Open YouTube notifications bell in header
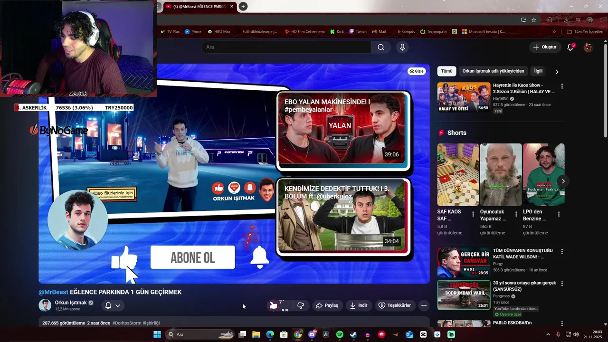608x342 pixels. tap(571, 47)
